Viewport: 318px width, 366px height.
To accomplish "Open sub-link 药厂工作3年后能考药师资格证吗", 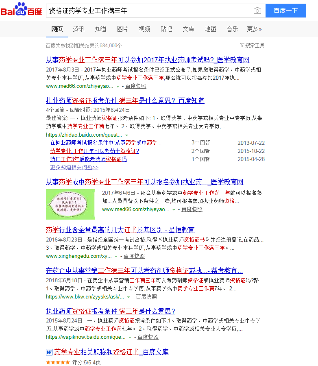I will [x=88, y=159].
